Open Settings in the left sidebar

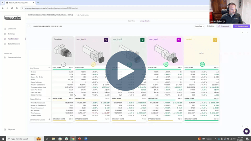tap(11, 34)
